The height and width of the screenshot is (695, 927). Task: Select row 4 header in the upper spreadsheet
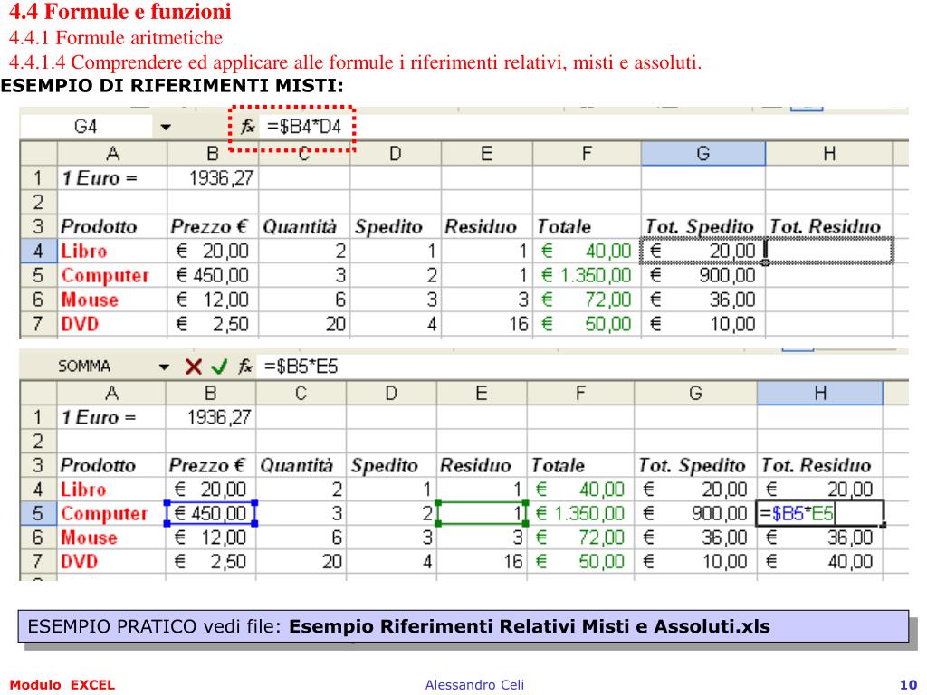pyautogui.click(x=38, y=251)
